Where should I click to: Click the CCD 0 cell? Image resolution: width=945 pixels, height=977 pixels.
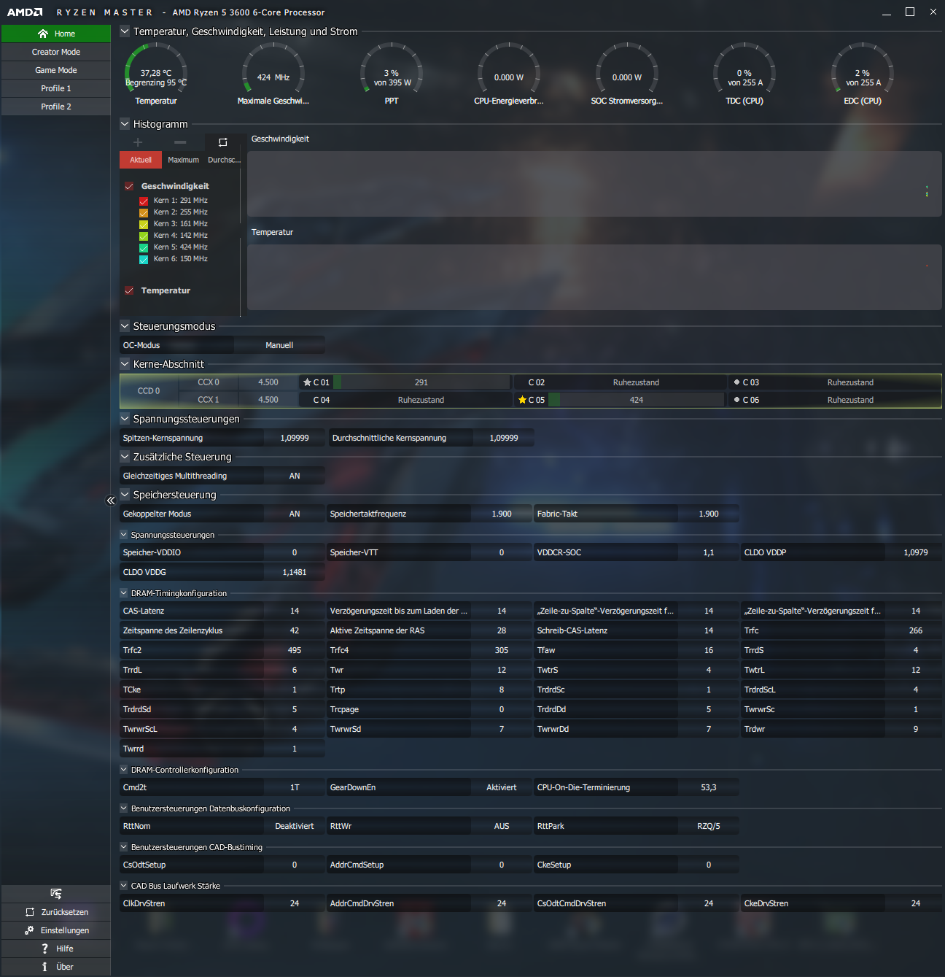click(x=149, y=391)
